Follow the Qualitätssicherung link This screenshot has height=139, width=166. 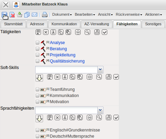pos(67,61)
